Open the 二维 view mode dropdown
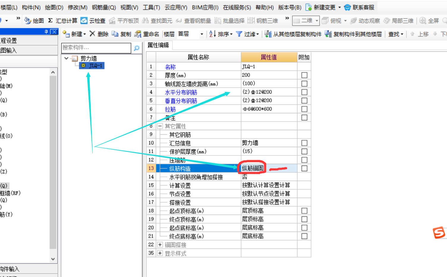 click(x=317, y=21)
